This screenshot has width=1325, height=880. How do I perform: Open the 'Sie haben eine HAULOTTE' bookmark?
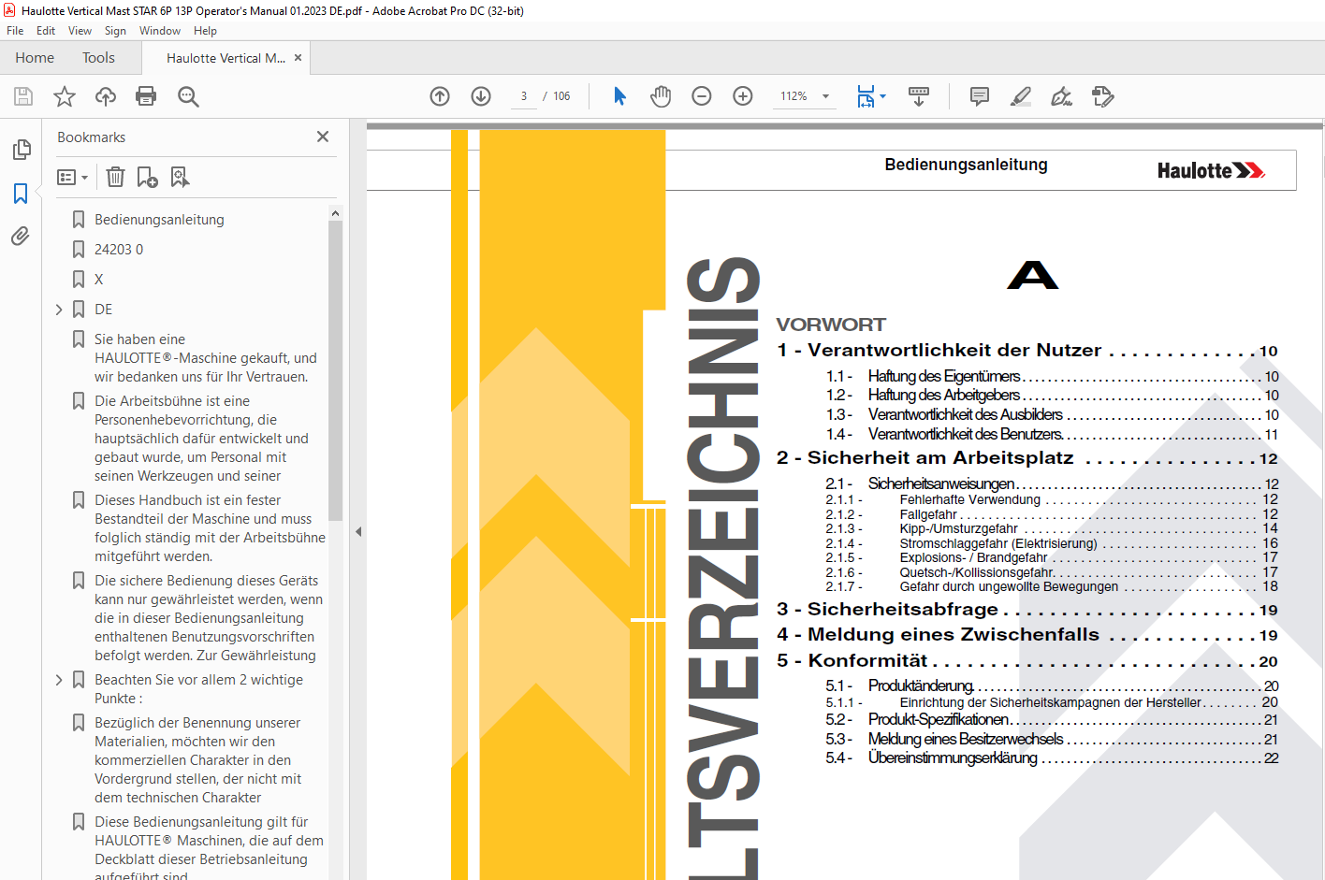pyautogui.click(x=205, y=358)
